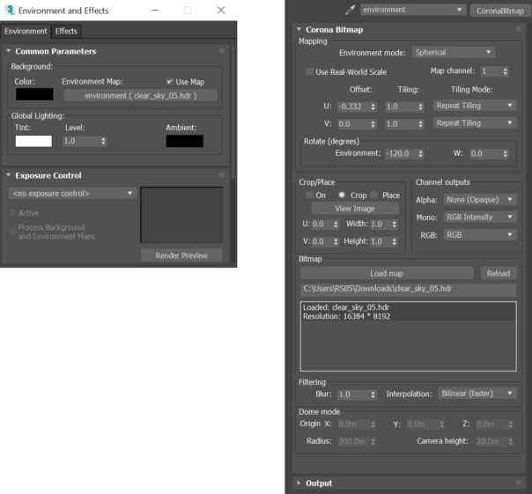Screen dimensions: 532x494
Task: Switch to the Effects tab
Action: click(66, 31)
